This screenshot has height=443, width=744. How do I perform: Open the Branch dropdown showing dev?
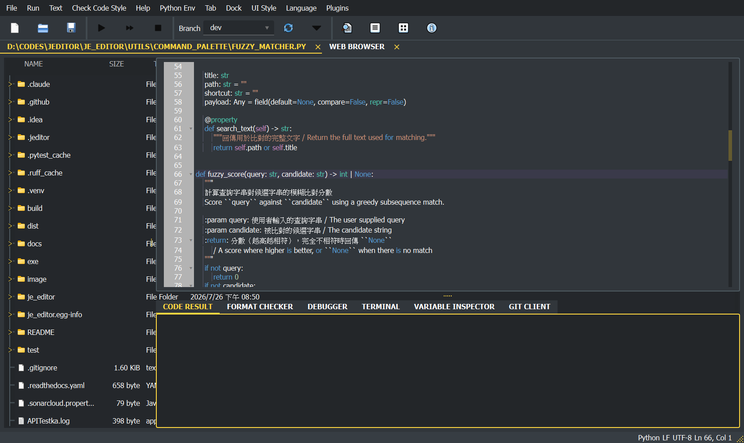click(239, 28)
